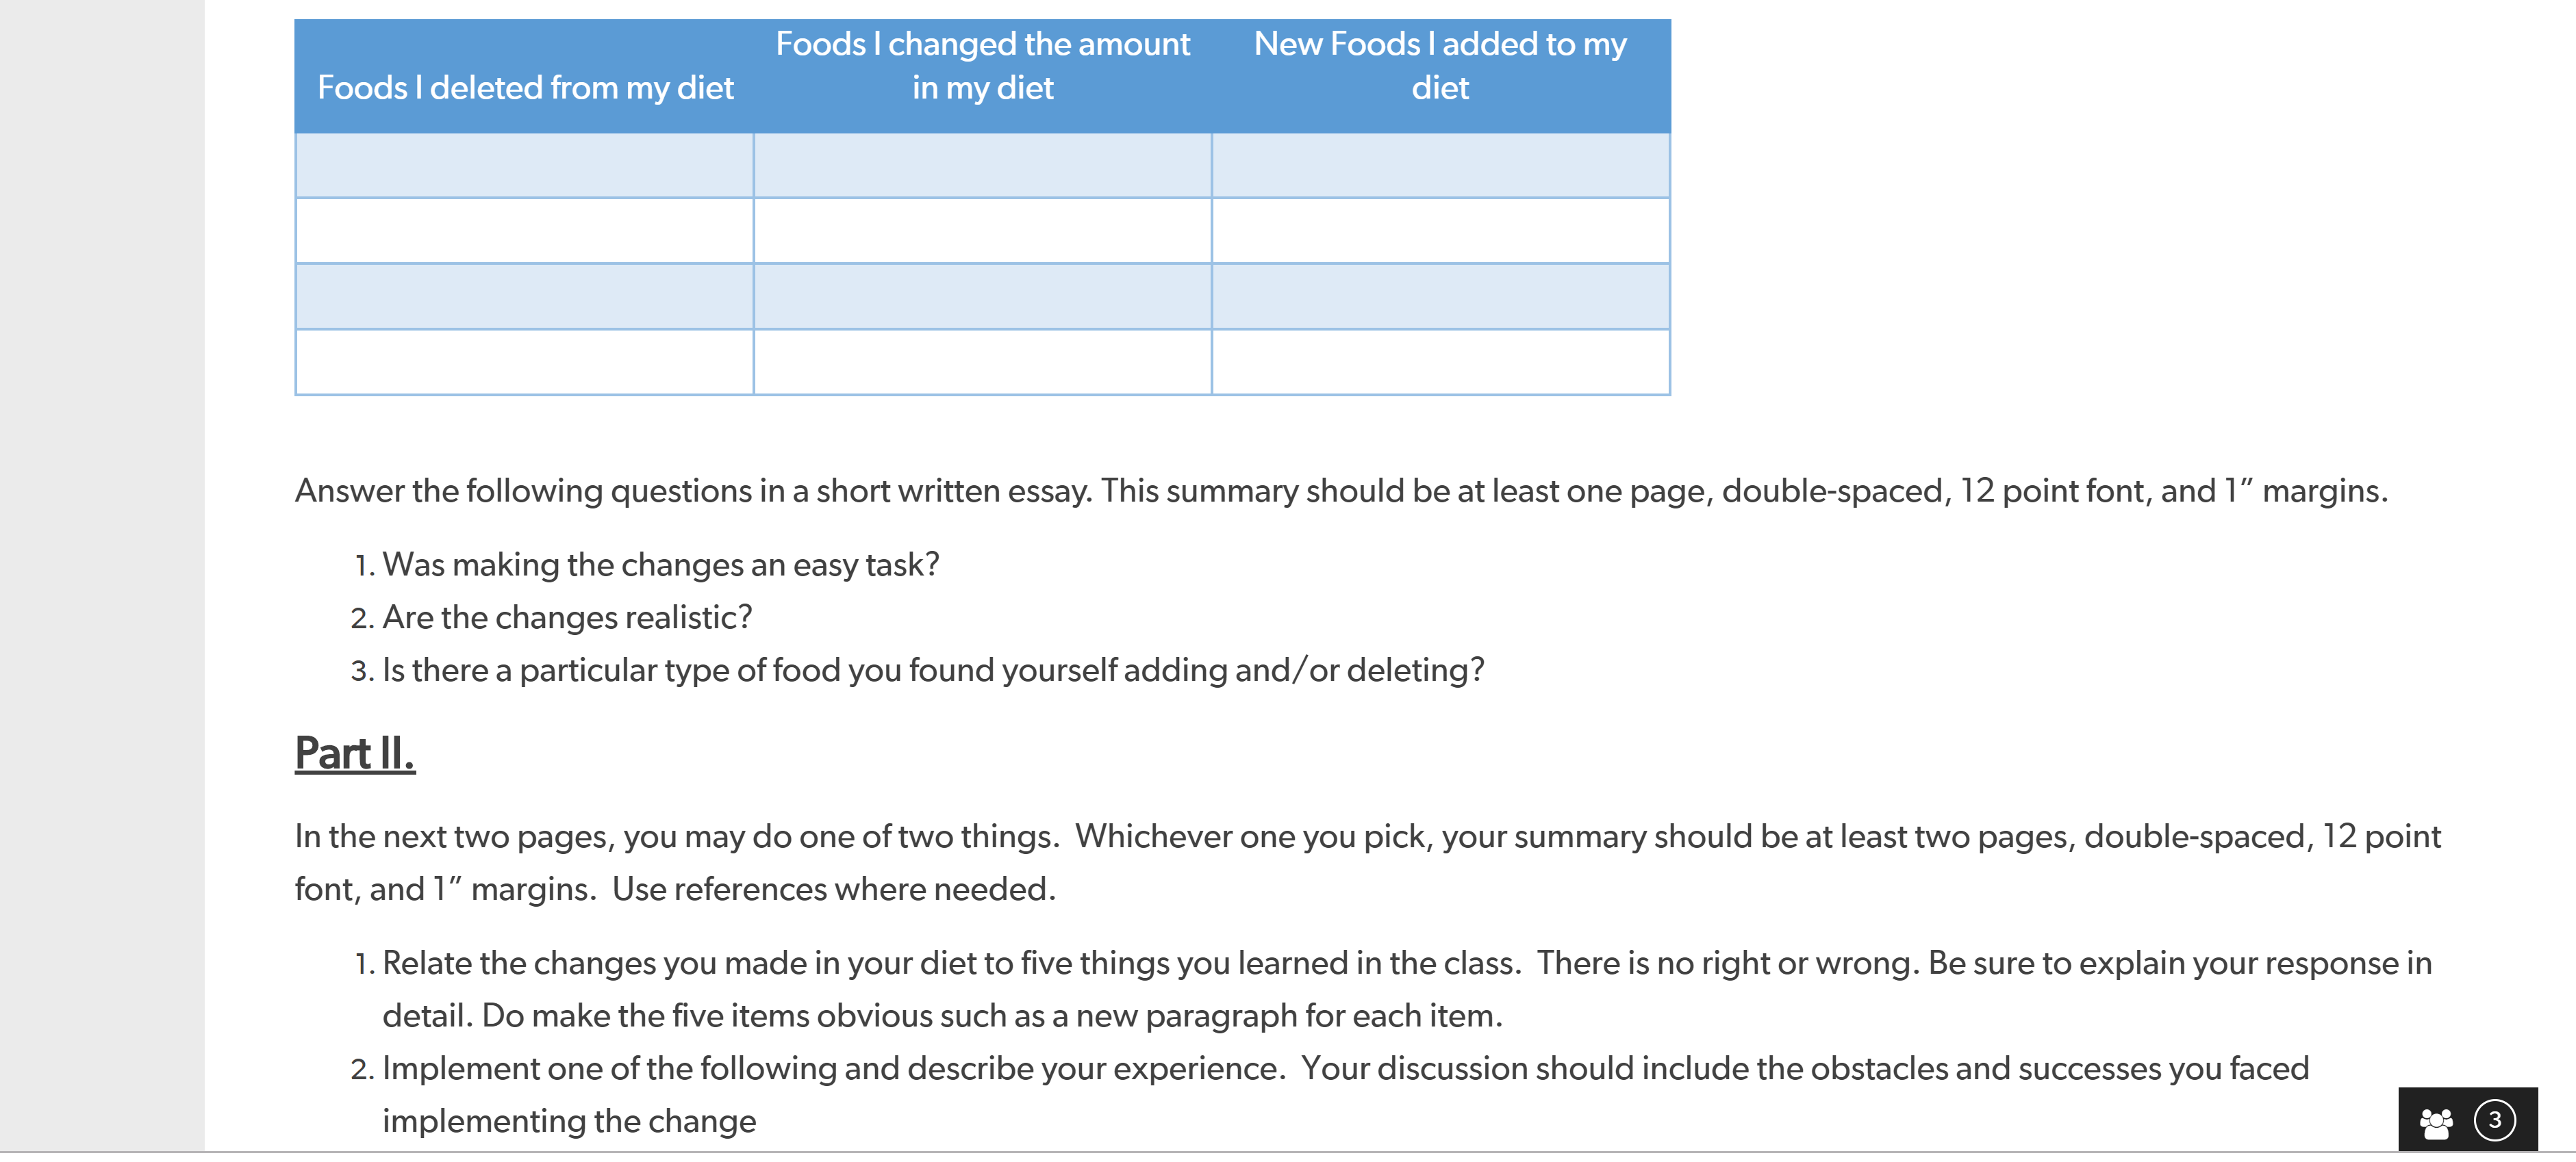
Task: Click 'Are the changes realistic?' list item
Action: (567, 619)
